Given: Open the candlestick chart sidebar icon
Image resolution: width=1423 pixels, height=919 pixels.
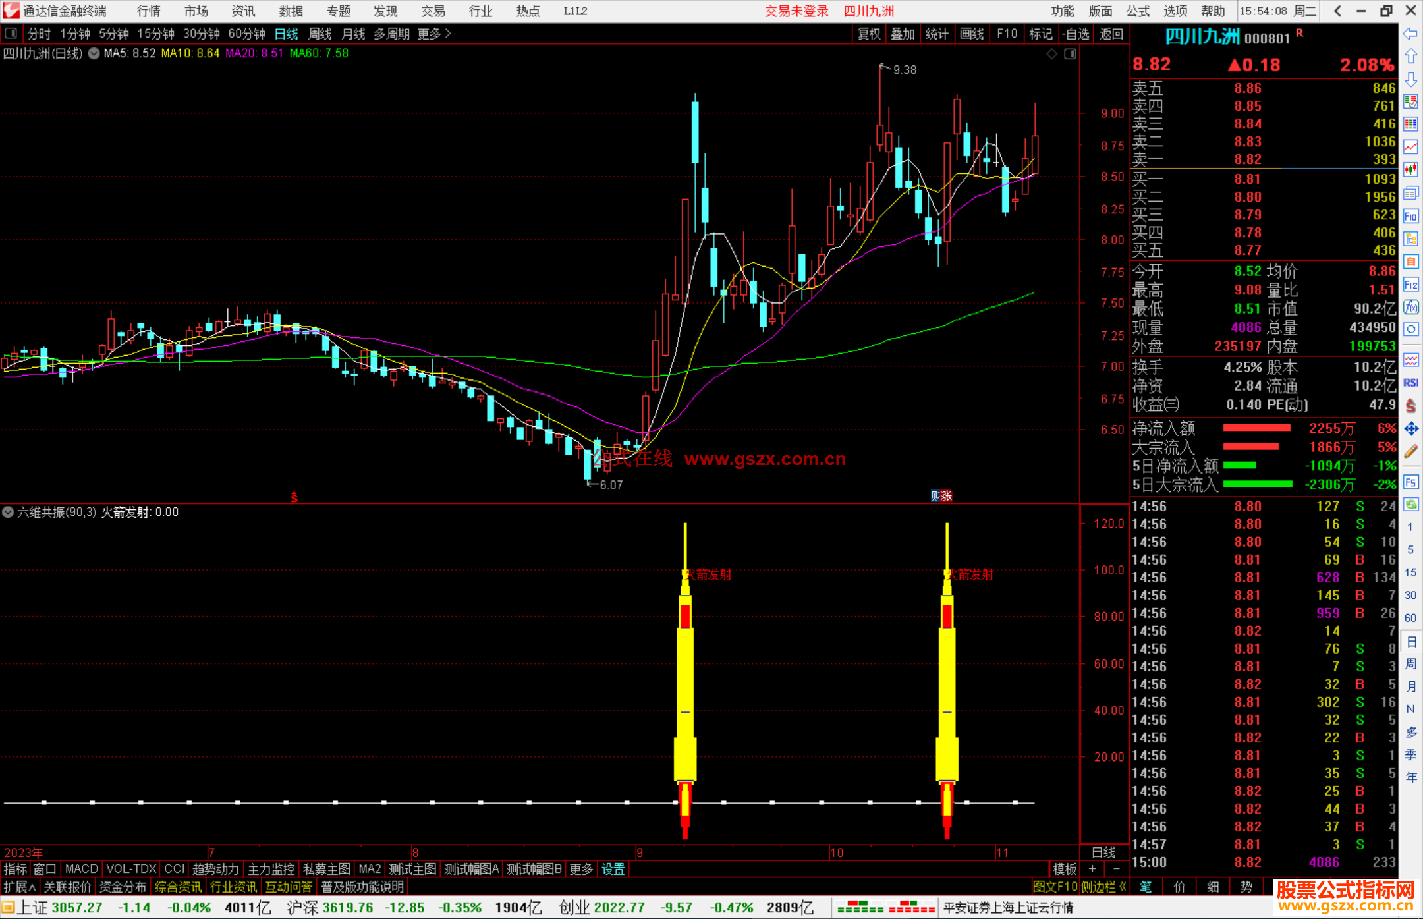Looking at the screenshot, I should [1410, 170].
